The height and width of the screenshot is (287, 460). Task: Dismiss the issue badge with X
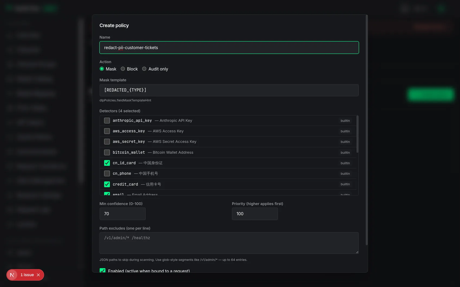[x=38, y=275]
